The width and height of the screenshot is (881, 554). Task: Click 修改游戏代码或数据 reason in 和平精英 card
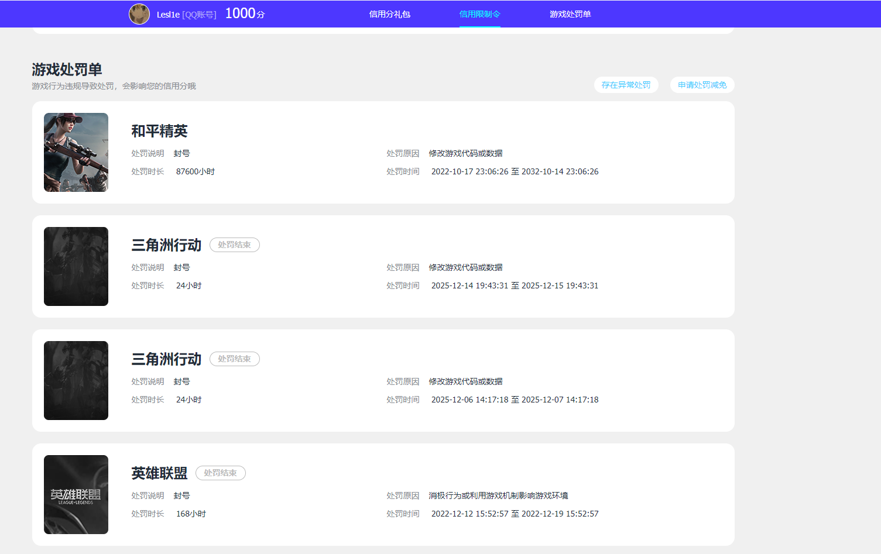click(465, 153)
